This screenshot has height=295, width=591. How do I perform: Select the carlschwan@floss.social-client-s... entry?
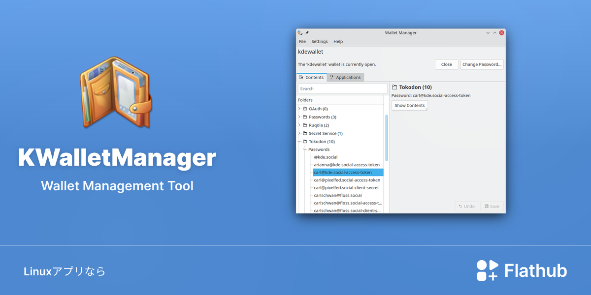[348, 210]
